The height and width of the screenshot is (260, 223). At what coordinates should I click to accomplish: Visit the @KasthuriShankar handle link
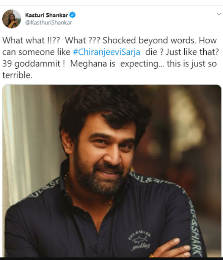(x=48, y=23)
